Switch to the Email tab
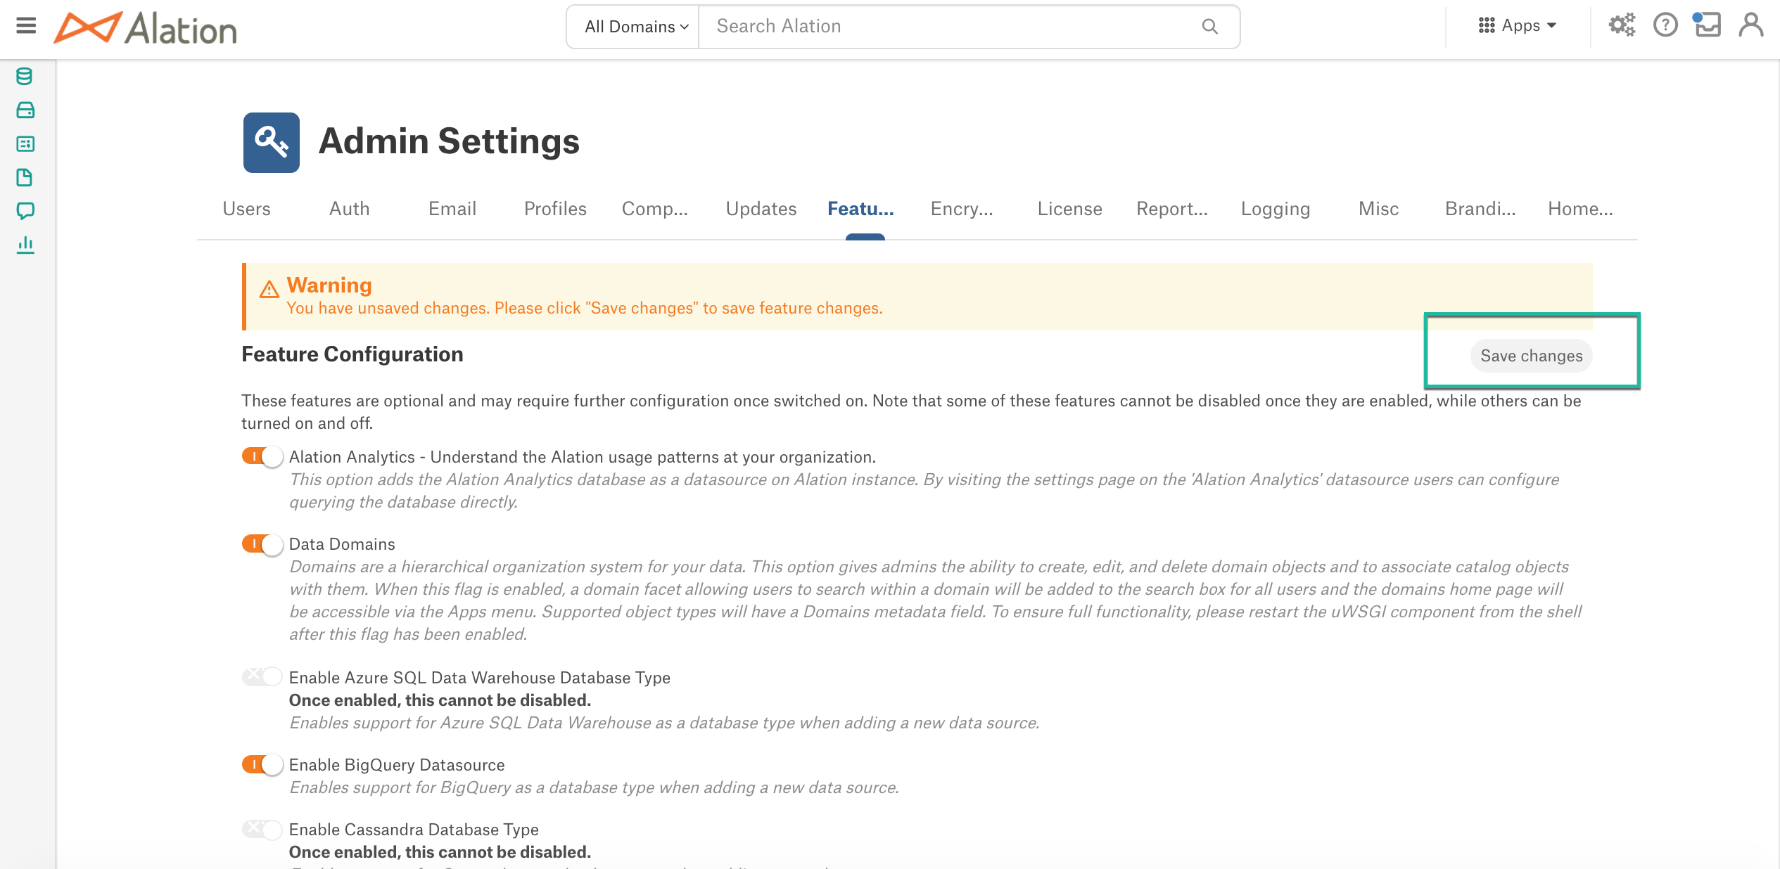Screen dimensions: 1780x869 [x=452, y=209]
